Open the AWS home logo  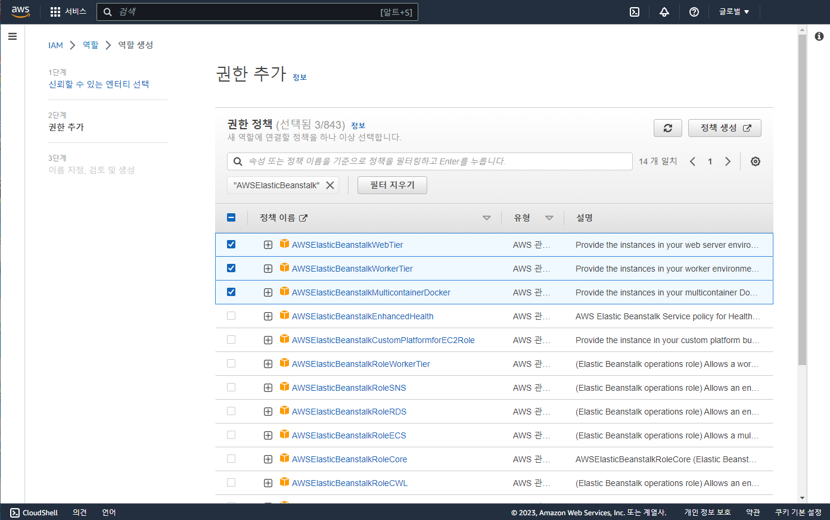[x=20, y=12]
